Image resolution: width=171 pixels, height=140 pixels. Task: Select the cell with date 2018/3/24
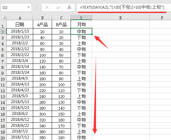tap(20, 72)
